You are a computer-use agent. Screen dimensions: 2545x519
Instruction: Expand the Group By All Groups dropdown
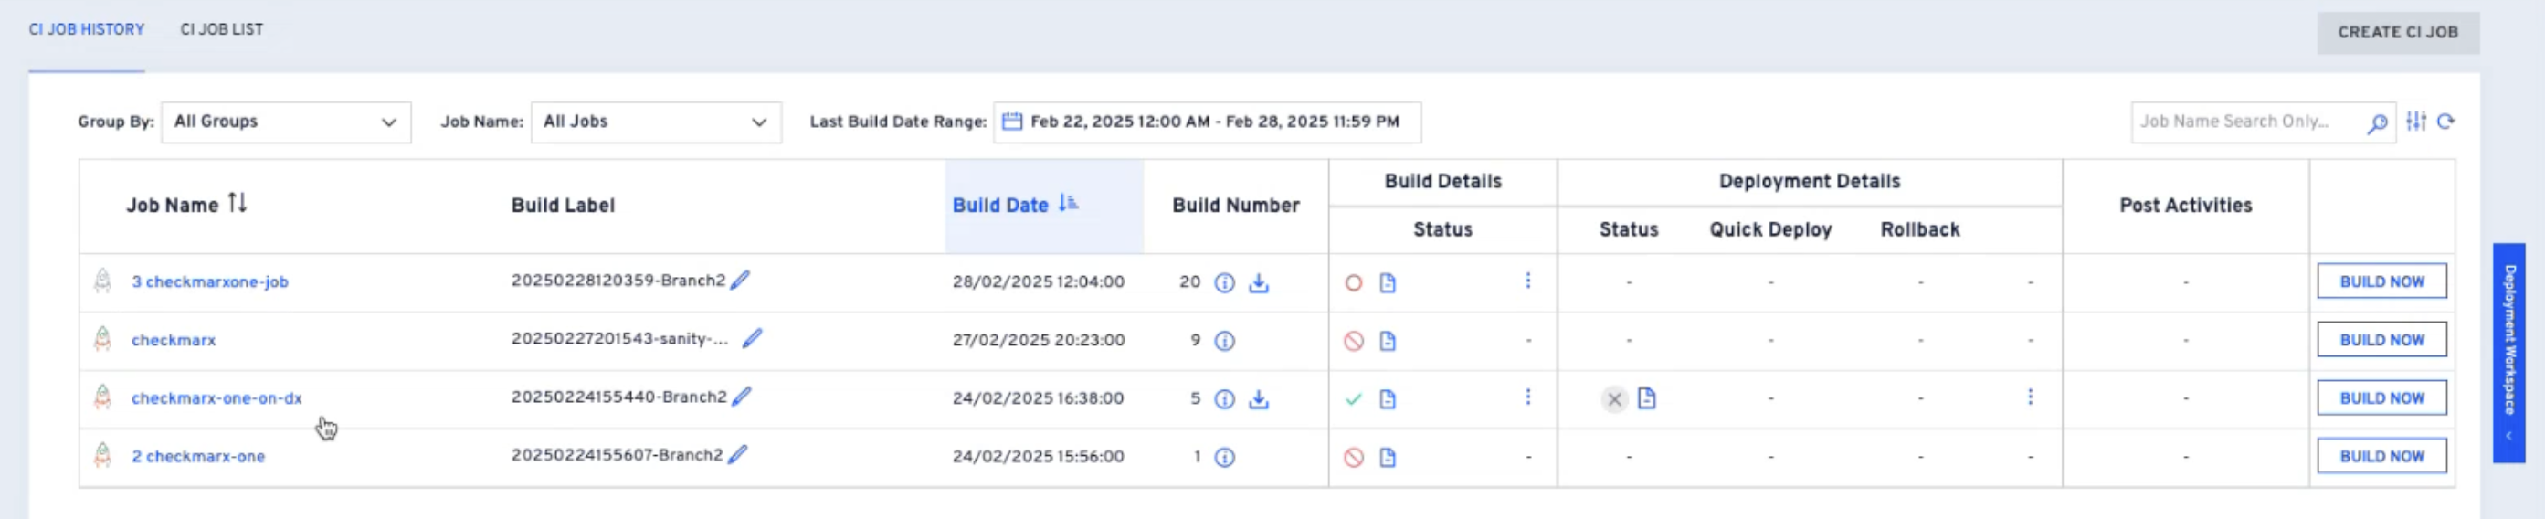(286, 122)
